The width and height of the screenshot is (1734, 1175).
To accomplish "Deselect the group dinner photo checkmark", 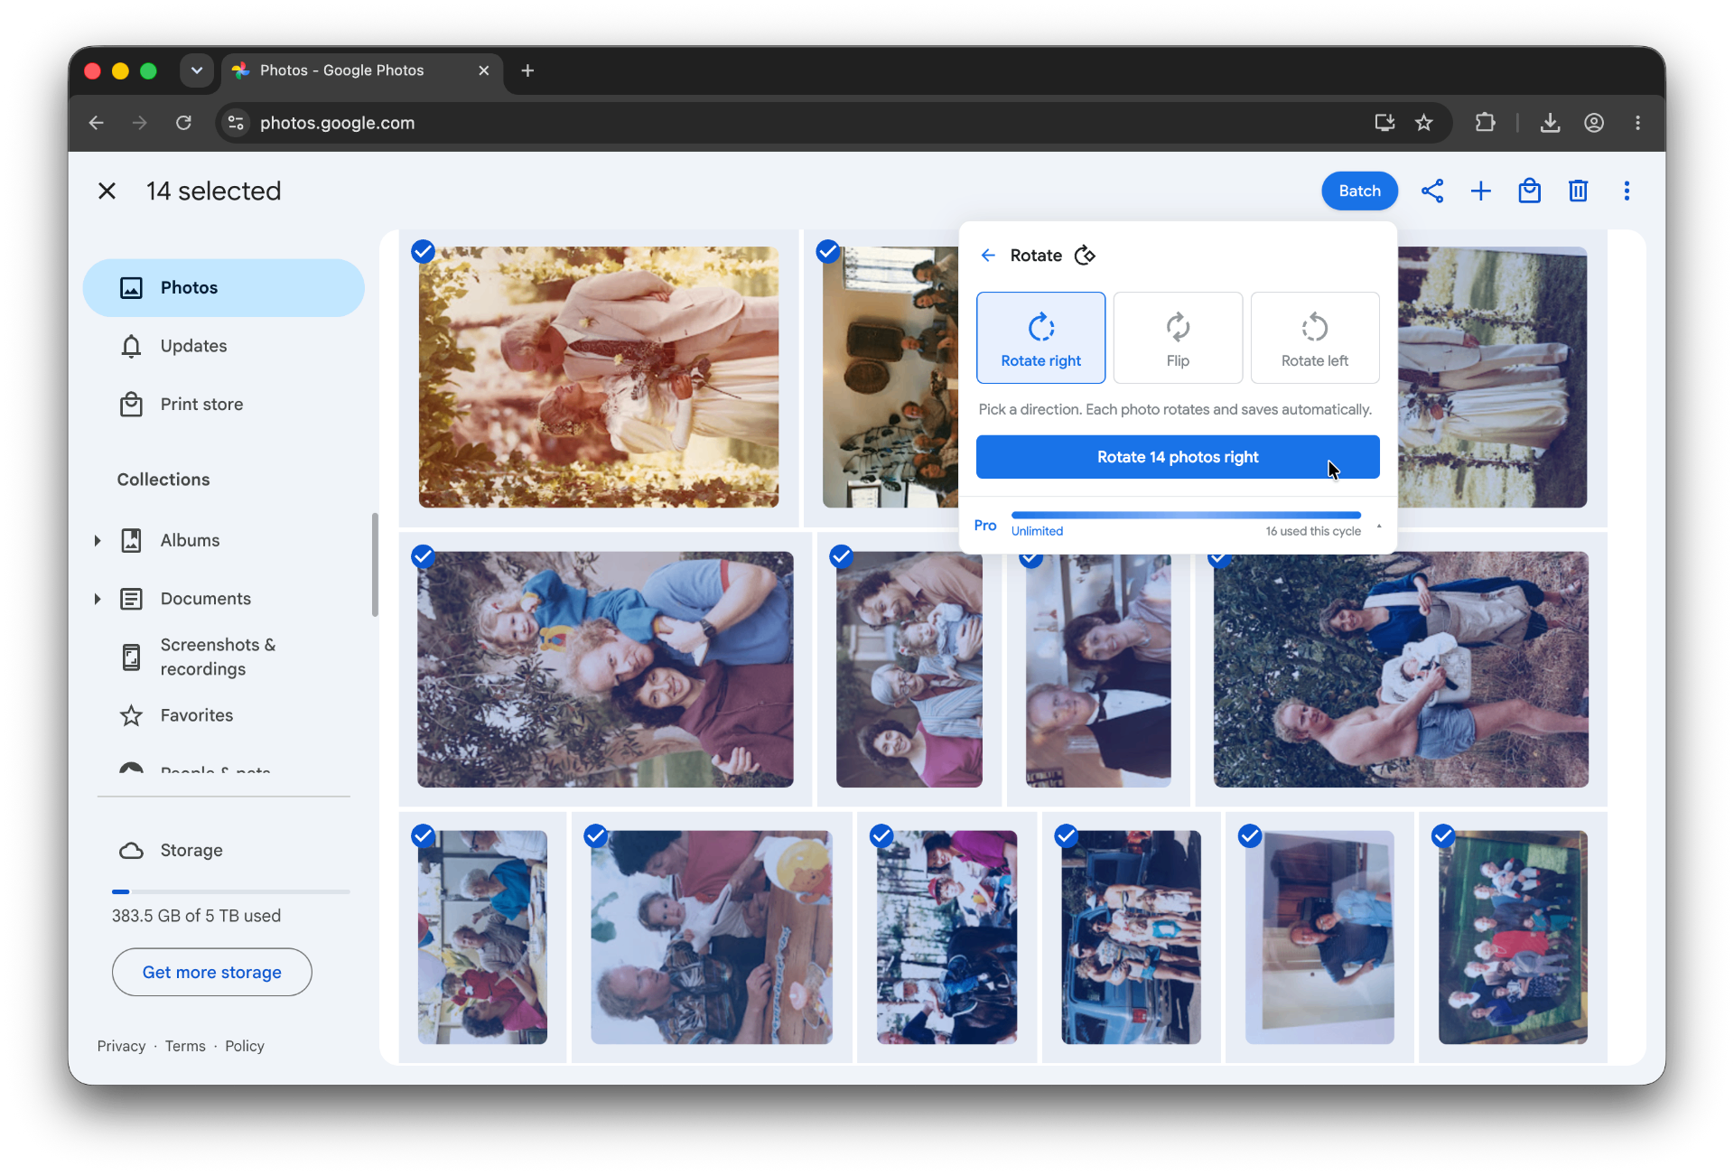I will tap(827, 251).
